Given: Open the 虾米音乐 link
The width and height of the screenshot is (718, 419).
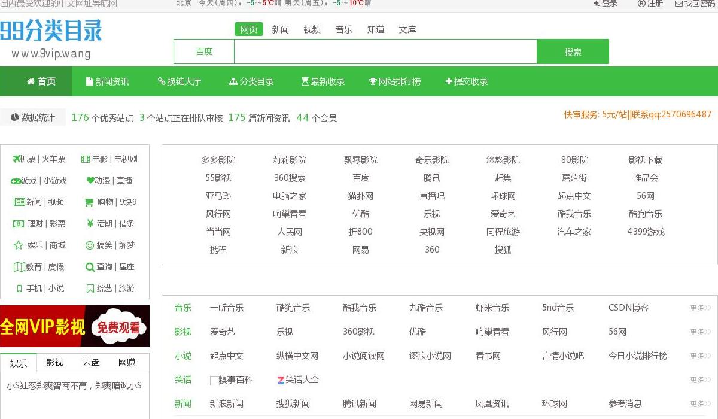Looking at the screenshot, I should 492,308.
